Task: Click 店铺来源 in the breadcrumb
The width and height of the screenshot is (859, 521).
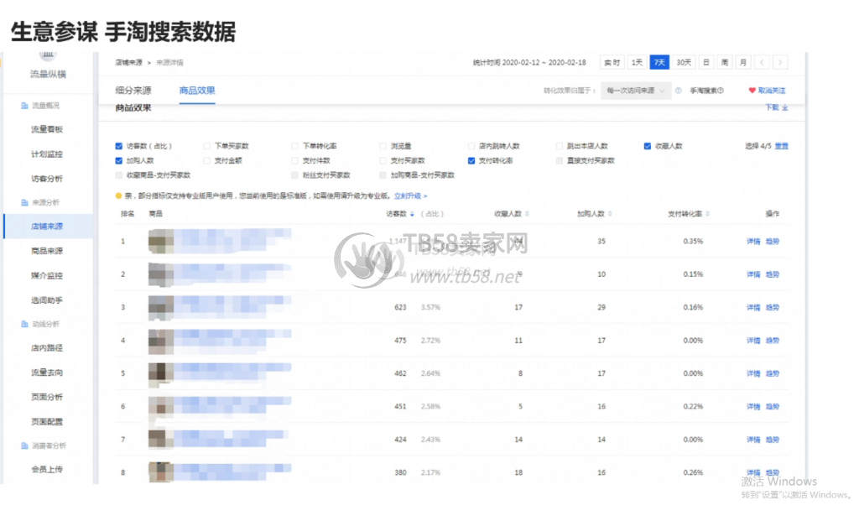Action: (x=128, y=63)
